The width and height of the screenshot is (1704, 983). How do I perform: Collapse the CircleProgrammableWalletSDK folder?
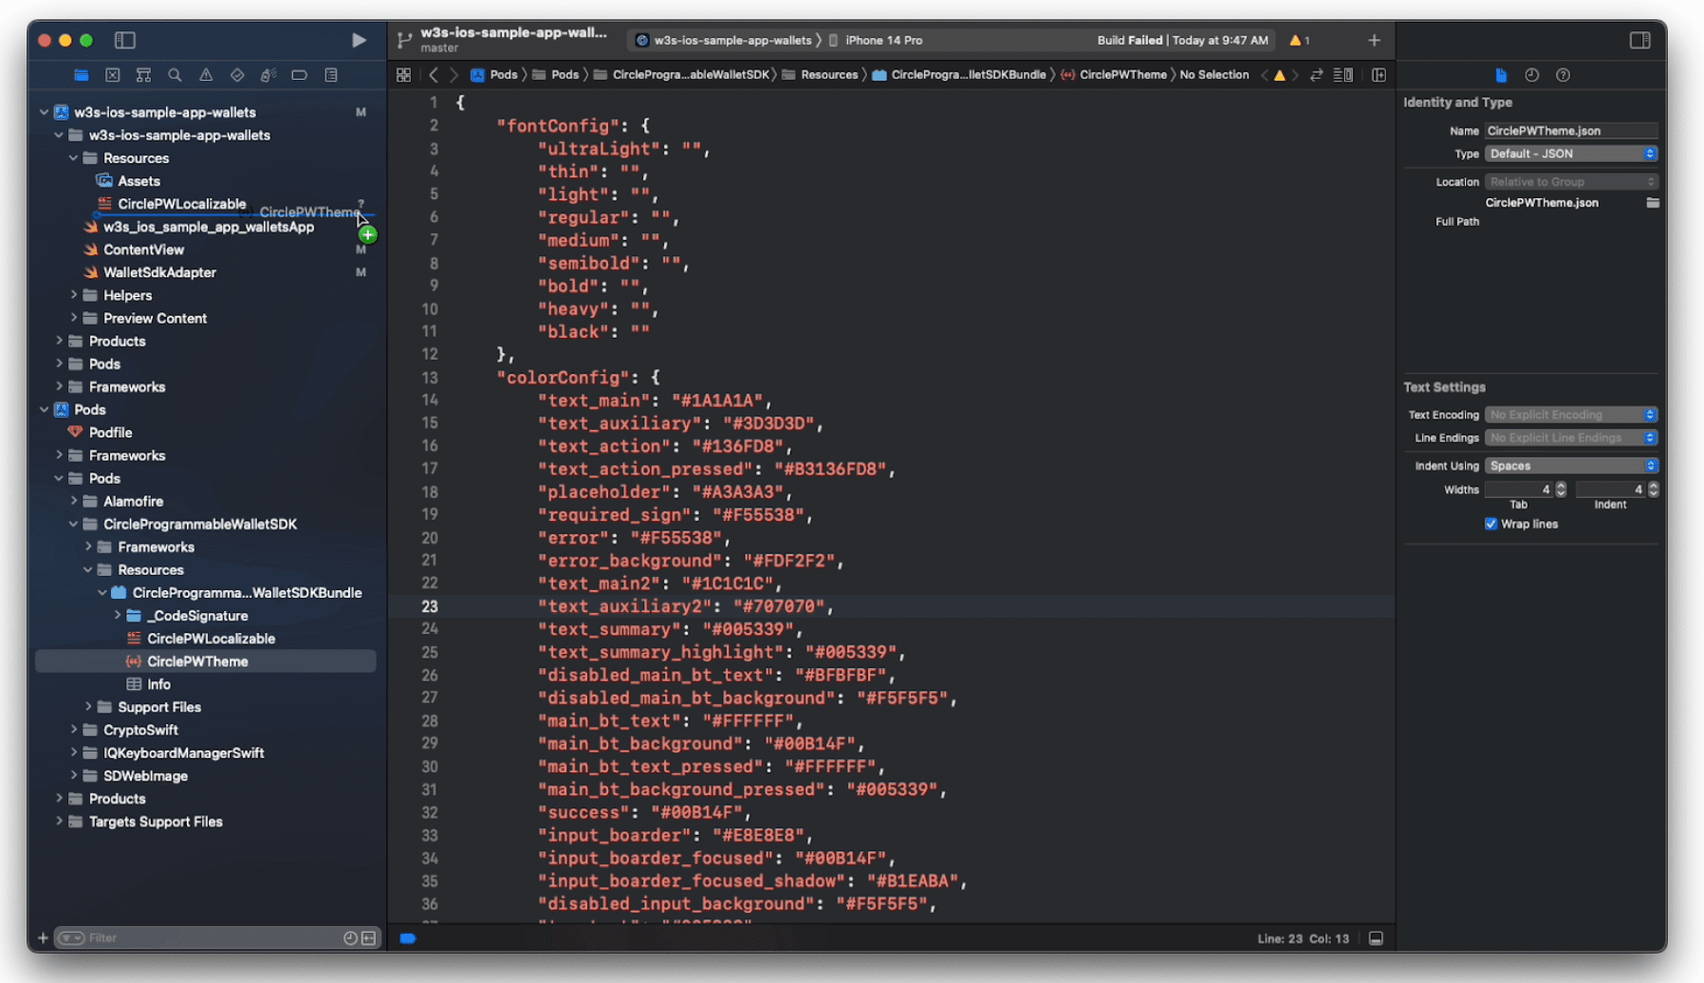(x=74, y=524)
